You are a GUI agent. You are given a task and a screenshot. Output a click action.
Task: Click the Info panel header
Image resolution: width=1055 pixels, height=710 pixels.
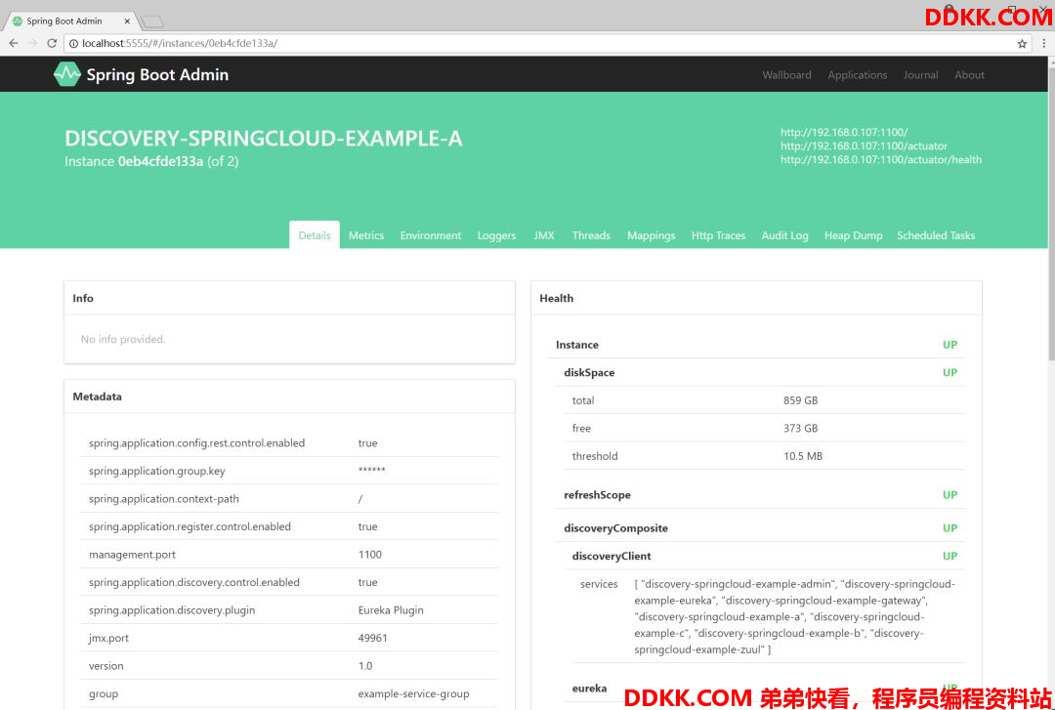[289, 298]
